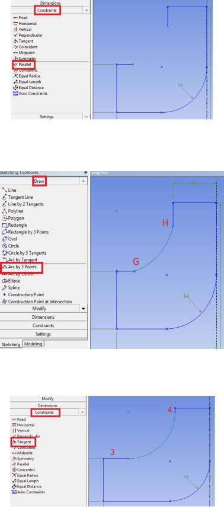Apply Equal Radius in bottom panel

tap(25, 476)
